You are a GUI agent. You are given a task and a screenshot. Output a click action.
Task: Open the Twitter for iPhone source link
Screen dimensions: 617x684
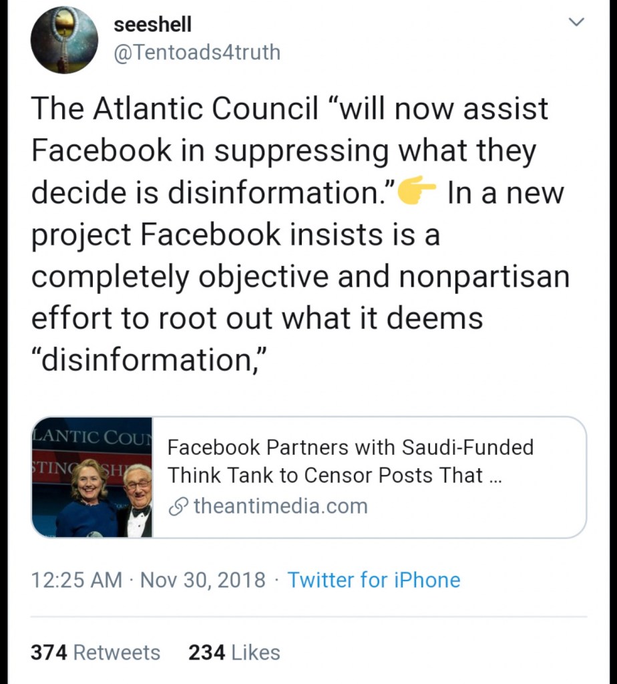tap(373, 579)
